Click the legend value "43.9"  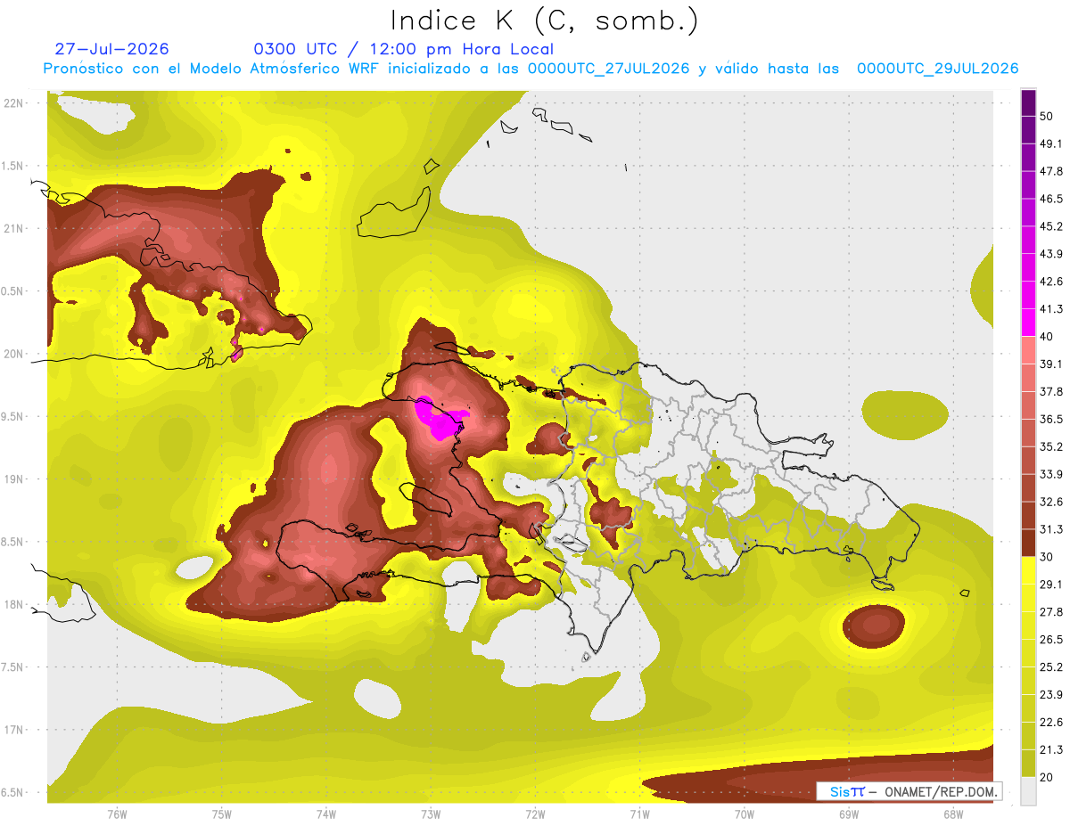pos(1051,254)
